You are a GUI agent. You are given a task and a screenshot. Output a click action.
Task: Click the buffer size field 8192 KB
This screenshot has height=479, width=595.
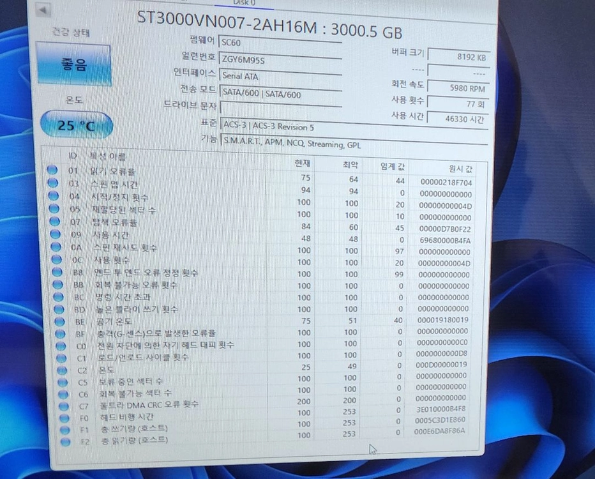pyautogui.click(x=459, y=57)
